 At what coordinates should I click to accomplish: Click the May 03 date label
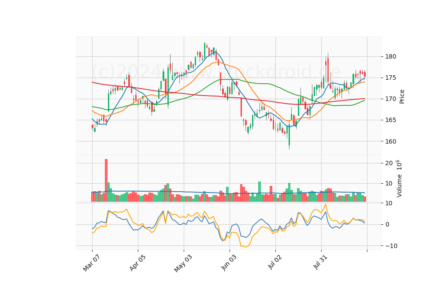click(183, 263)
